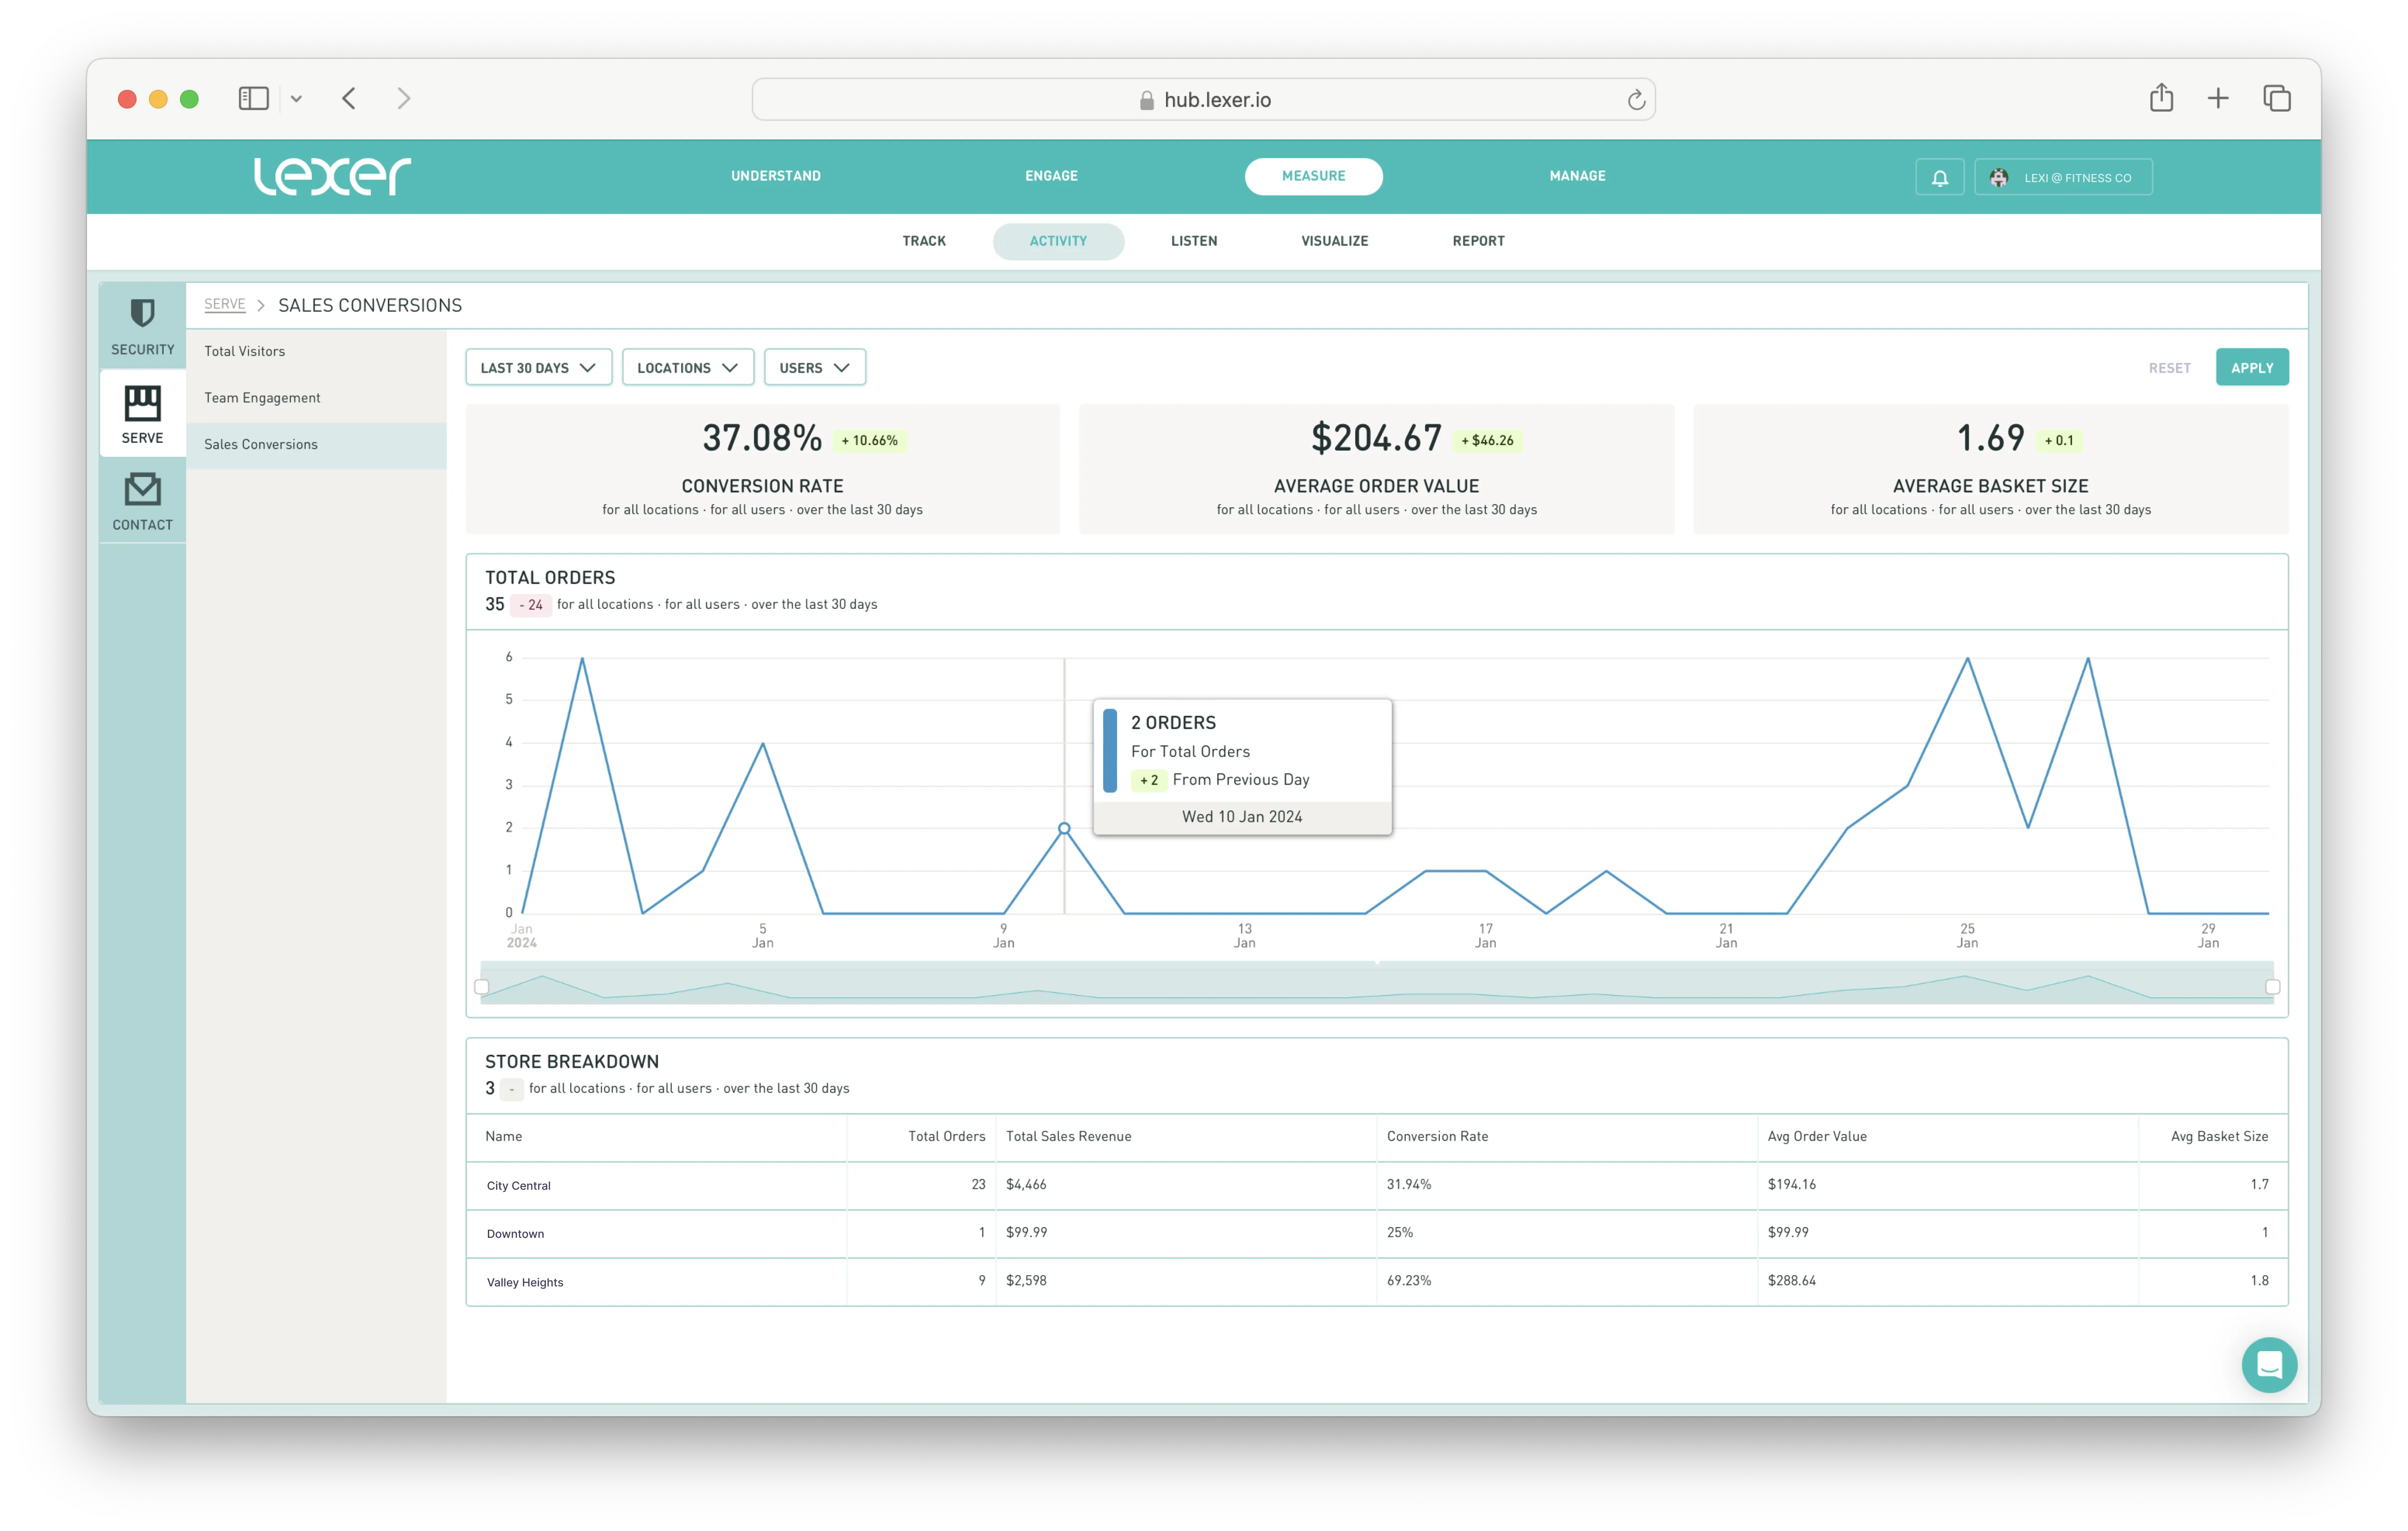
Task: Select Team Engagement in sidebar
Action: pyautogui.click(x=262, y=397)
